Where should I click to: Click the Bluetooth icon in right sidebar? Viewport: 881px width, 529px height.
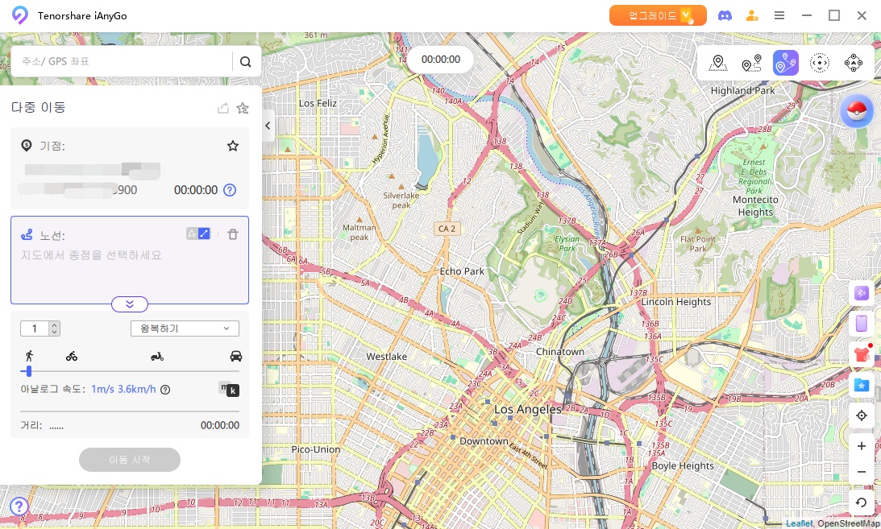coord(861,292)
